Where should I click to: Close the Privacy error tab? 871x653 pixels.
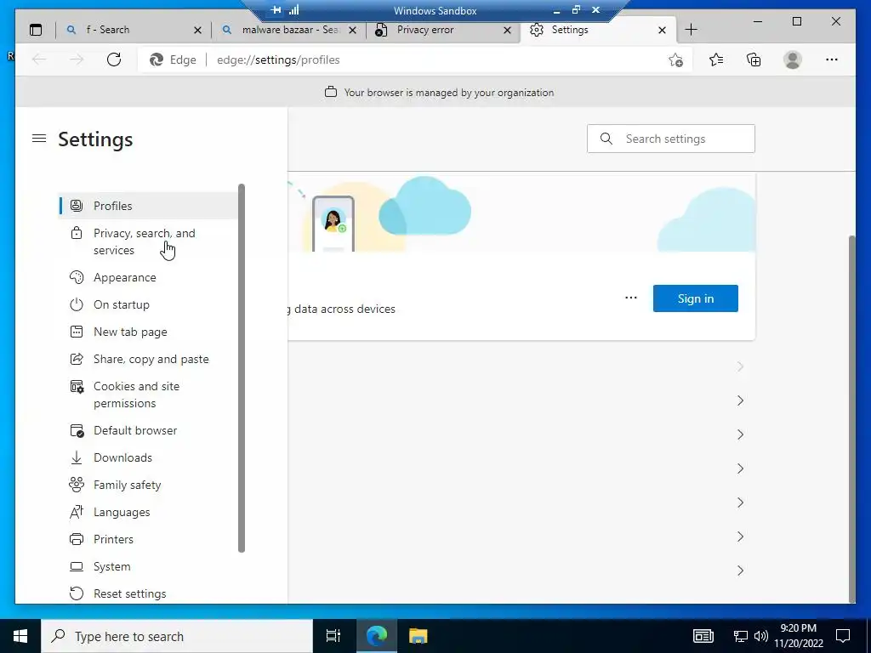click(x=507, y=31)
